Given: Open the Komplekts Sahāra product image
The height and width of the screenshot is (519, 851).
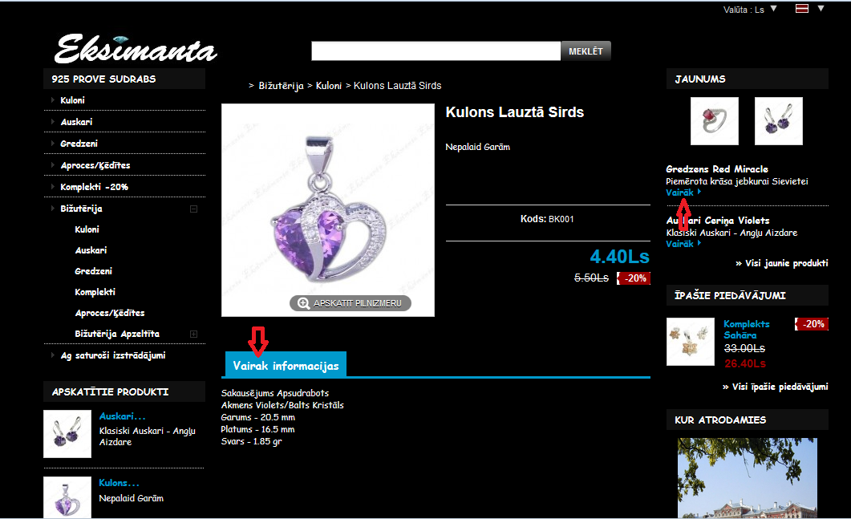Looking at the screenshot, I should pos(691,342).
